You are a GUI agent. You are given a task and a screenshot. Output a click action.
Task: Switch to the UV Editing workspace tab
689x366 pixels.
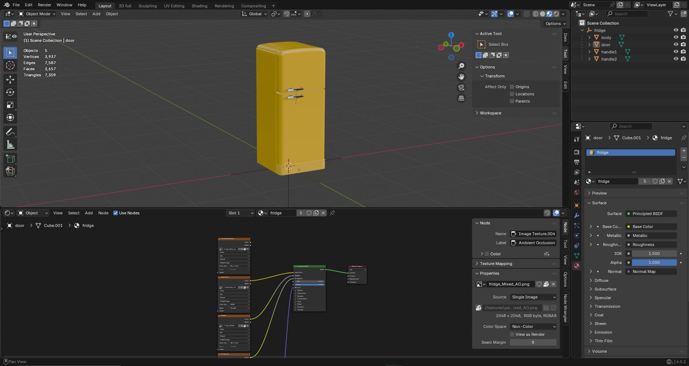(174, 6)
